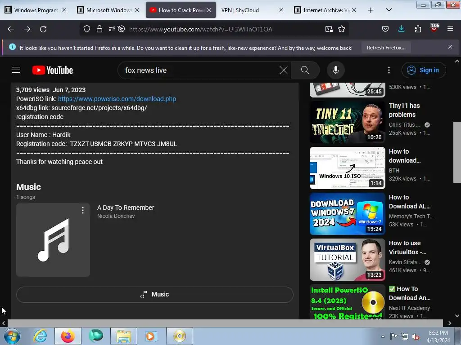Open the Firefox application menu
Screen dimensions: 461x345
[450, 29]
